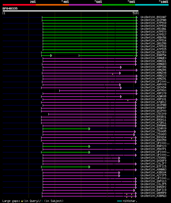Select the UniRef100_C5XA92 label
Viewport: 171px width, 203px height.
(153, 158)
